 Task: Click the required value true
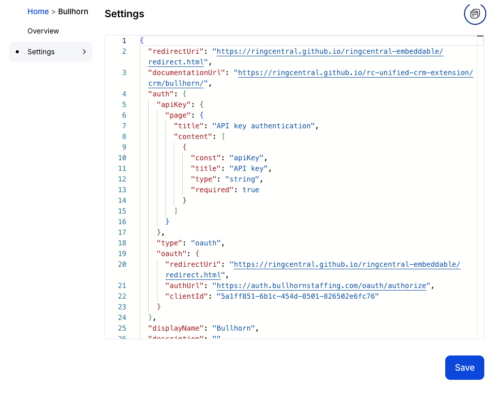(x=250, y=189)
